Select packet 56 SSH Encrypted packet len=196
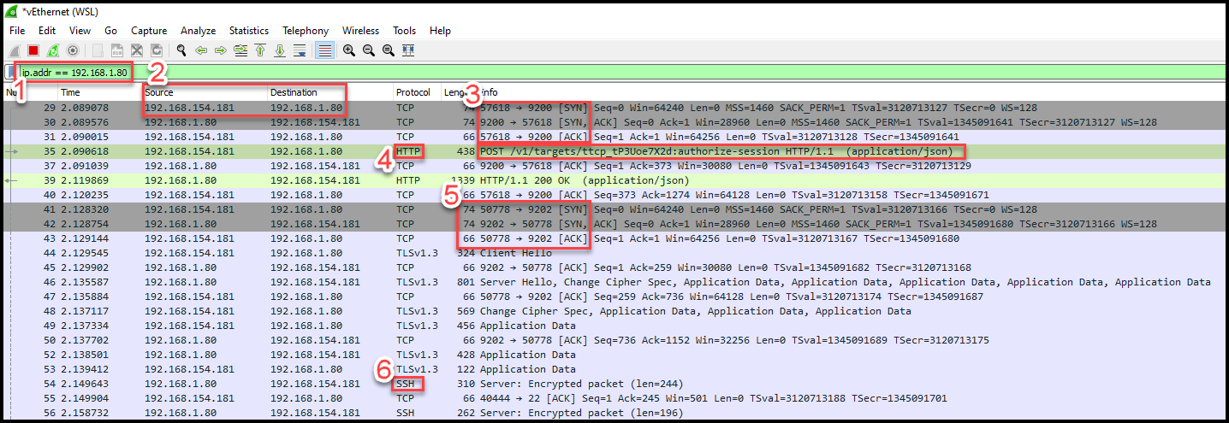 [614, 413]
